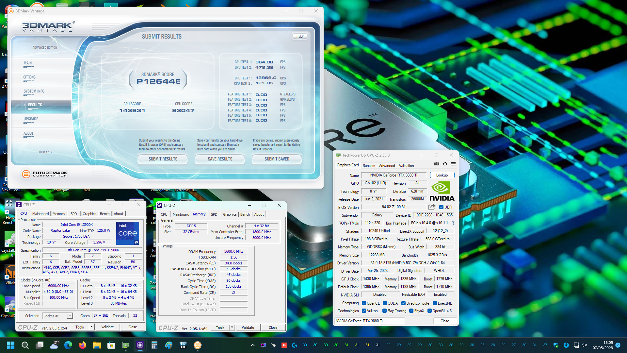Open SYSTEM INFO in 3DMark Vantage sidebar
Image resolution: width=627 pixels, height=353 pixels.
point(34,92)
